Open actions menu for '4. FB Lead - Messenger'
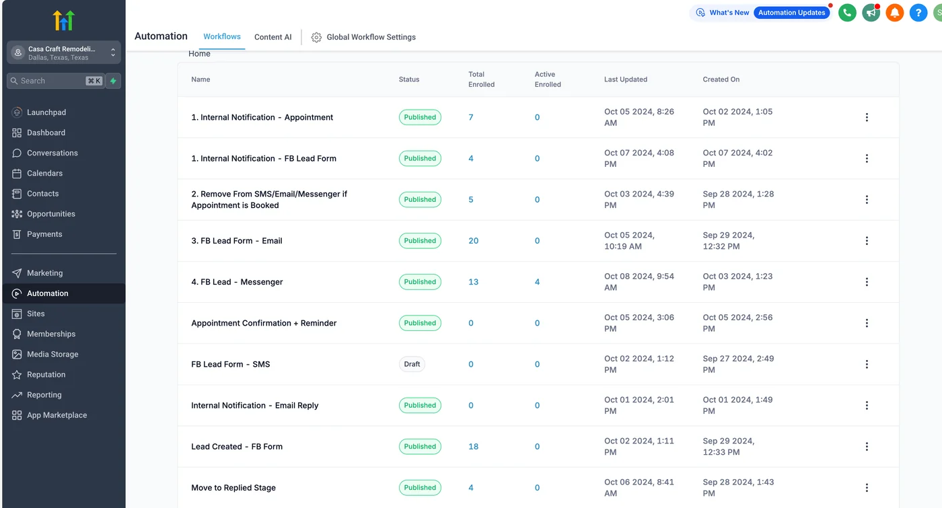The width and height of the screenshot is (942, 508). (x=867, y=282)
